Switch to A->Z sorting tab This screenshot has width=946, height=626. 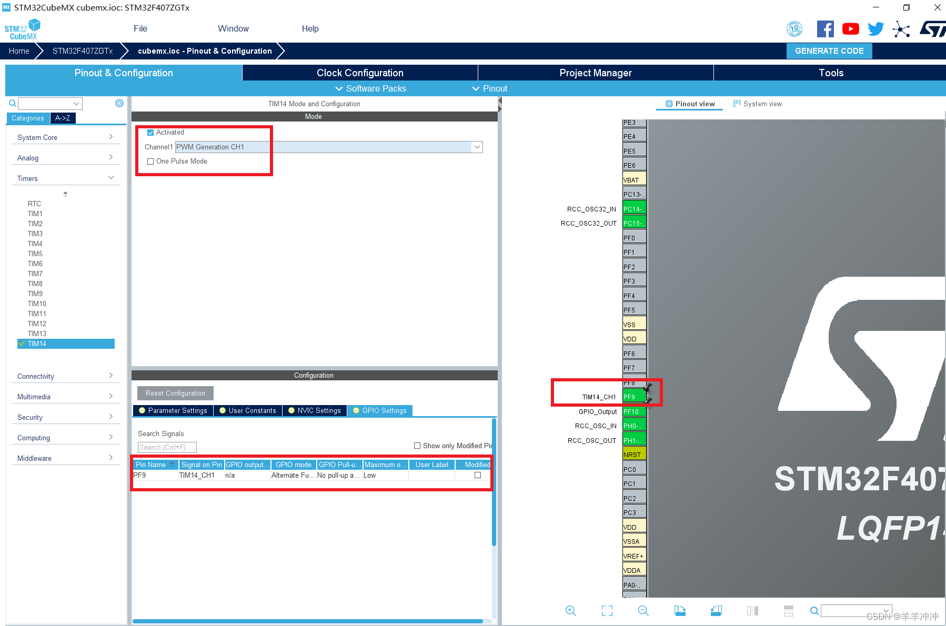coord(63,118)
